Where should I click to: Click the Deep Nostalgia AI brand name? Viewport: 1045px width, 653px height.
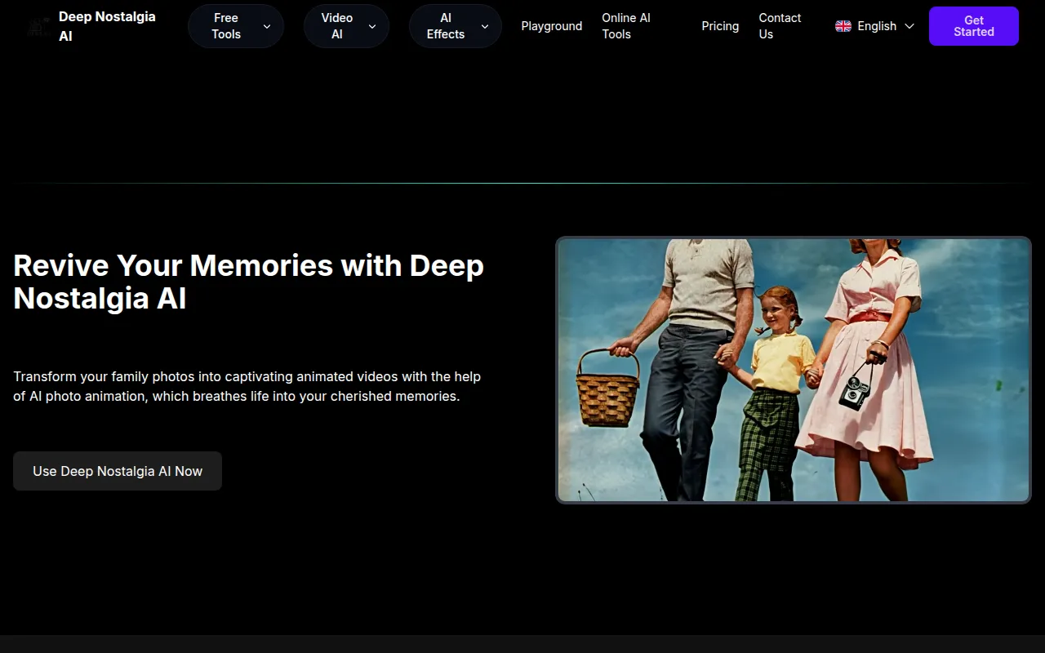[106, 26]
